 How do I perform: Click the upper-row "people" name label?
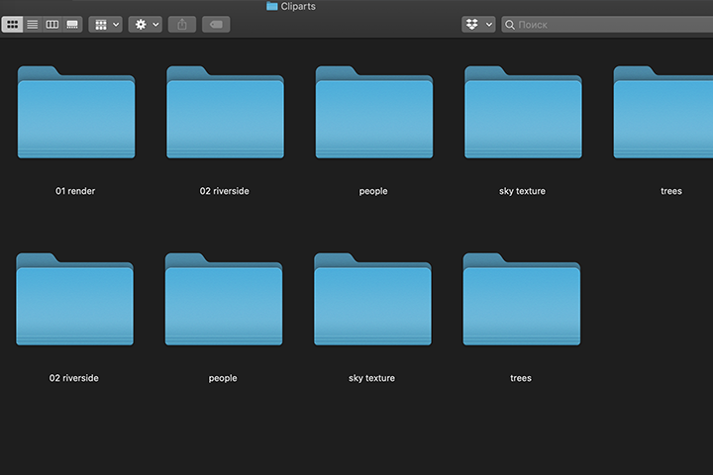[x=373, y=191]
